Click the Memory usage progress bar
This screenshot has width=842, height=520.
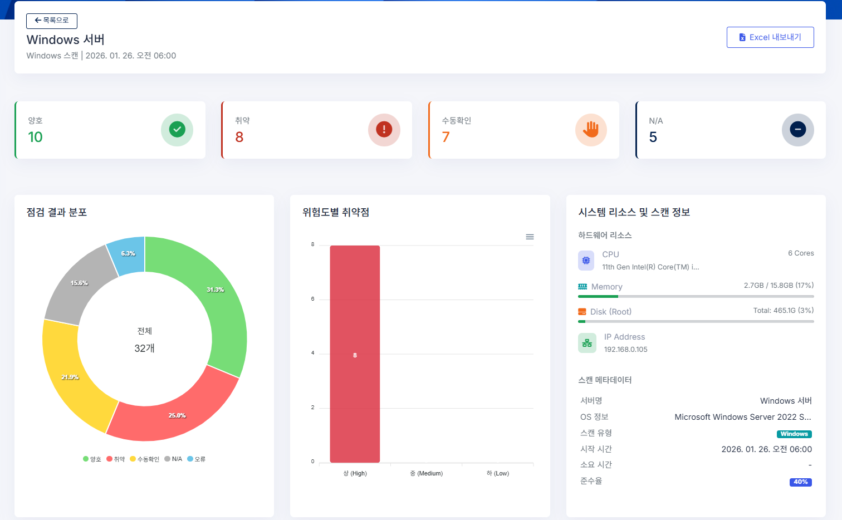tap(696, 296)
